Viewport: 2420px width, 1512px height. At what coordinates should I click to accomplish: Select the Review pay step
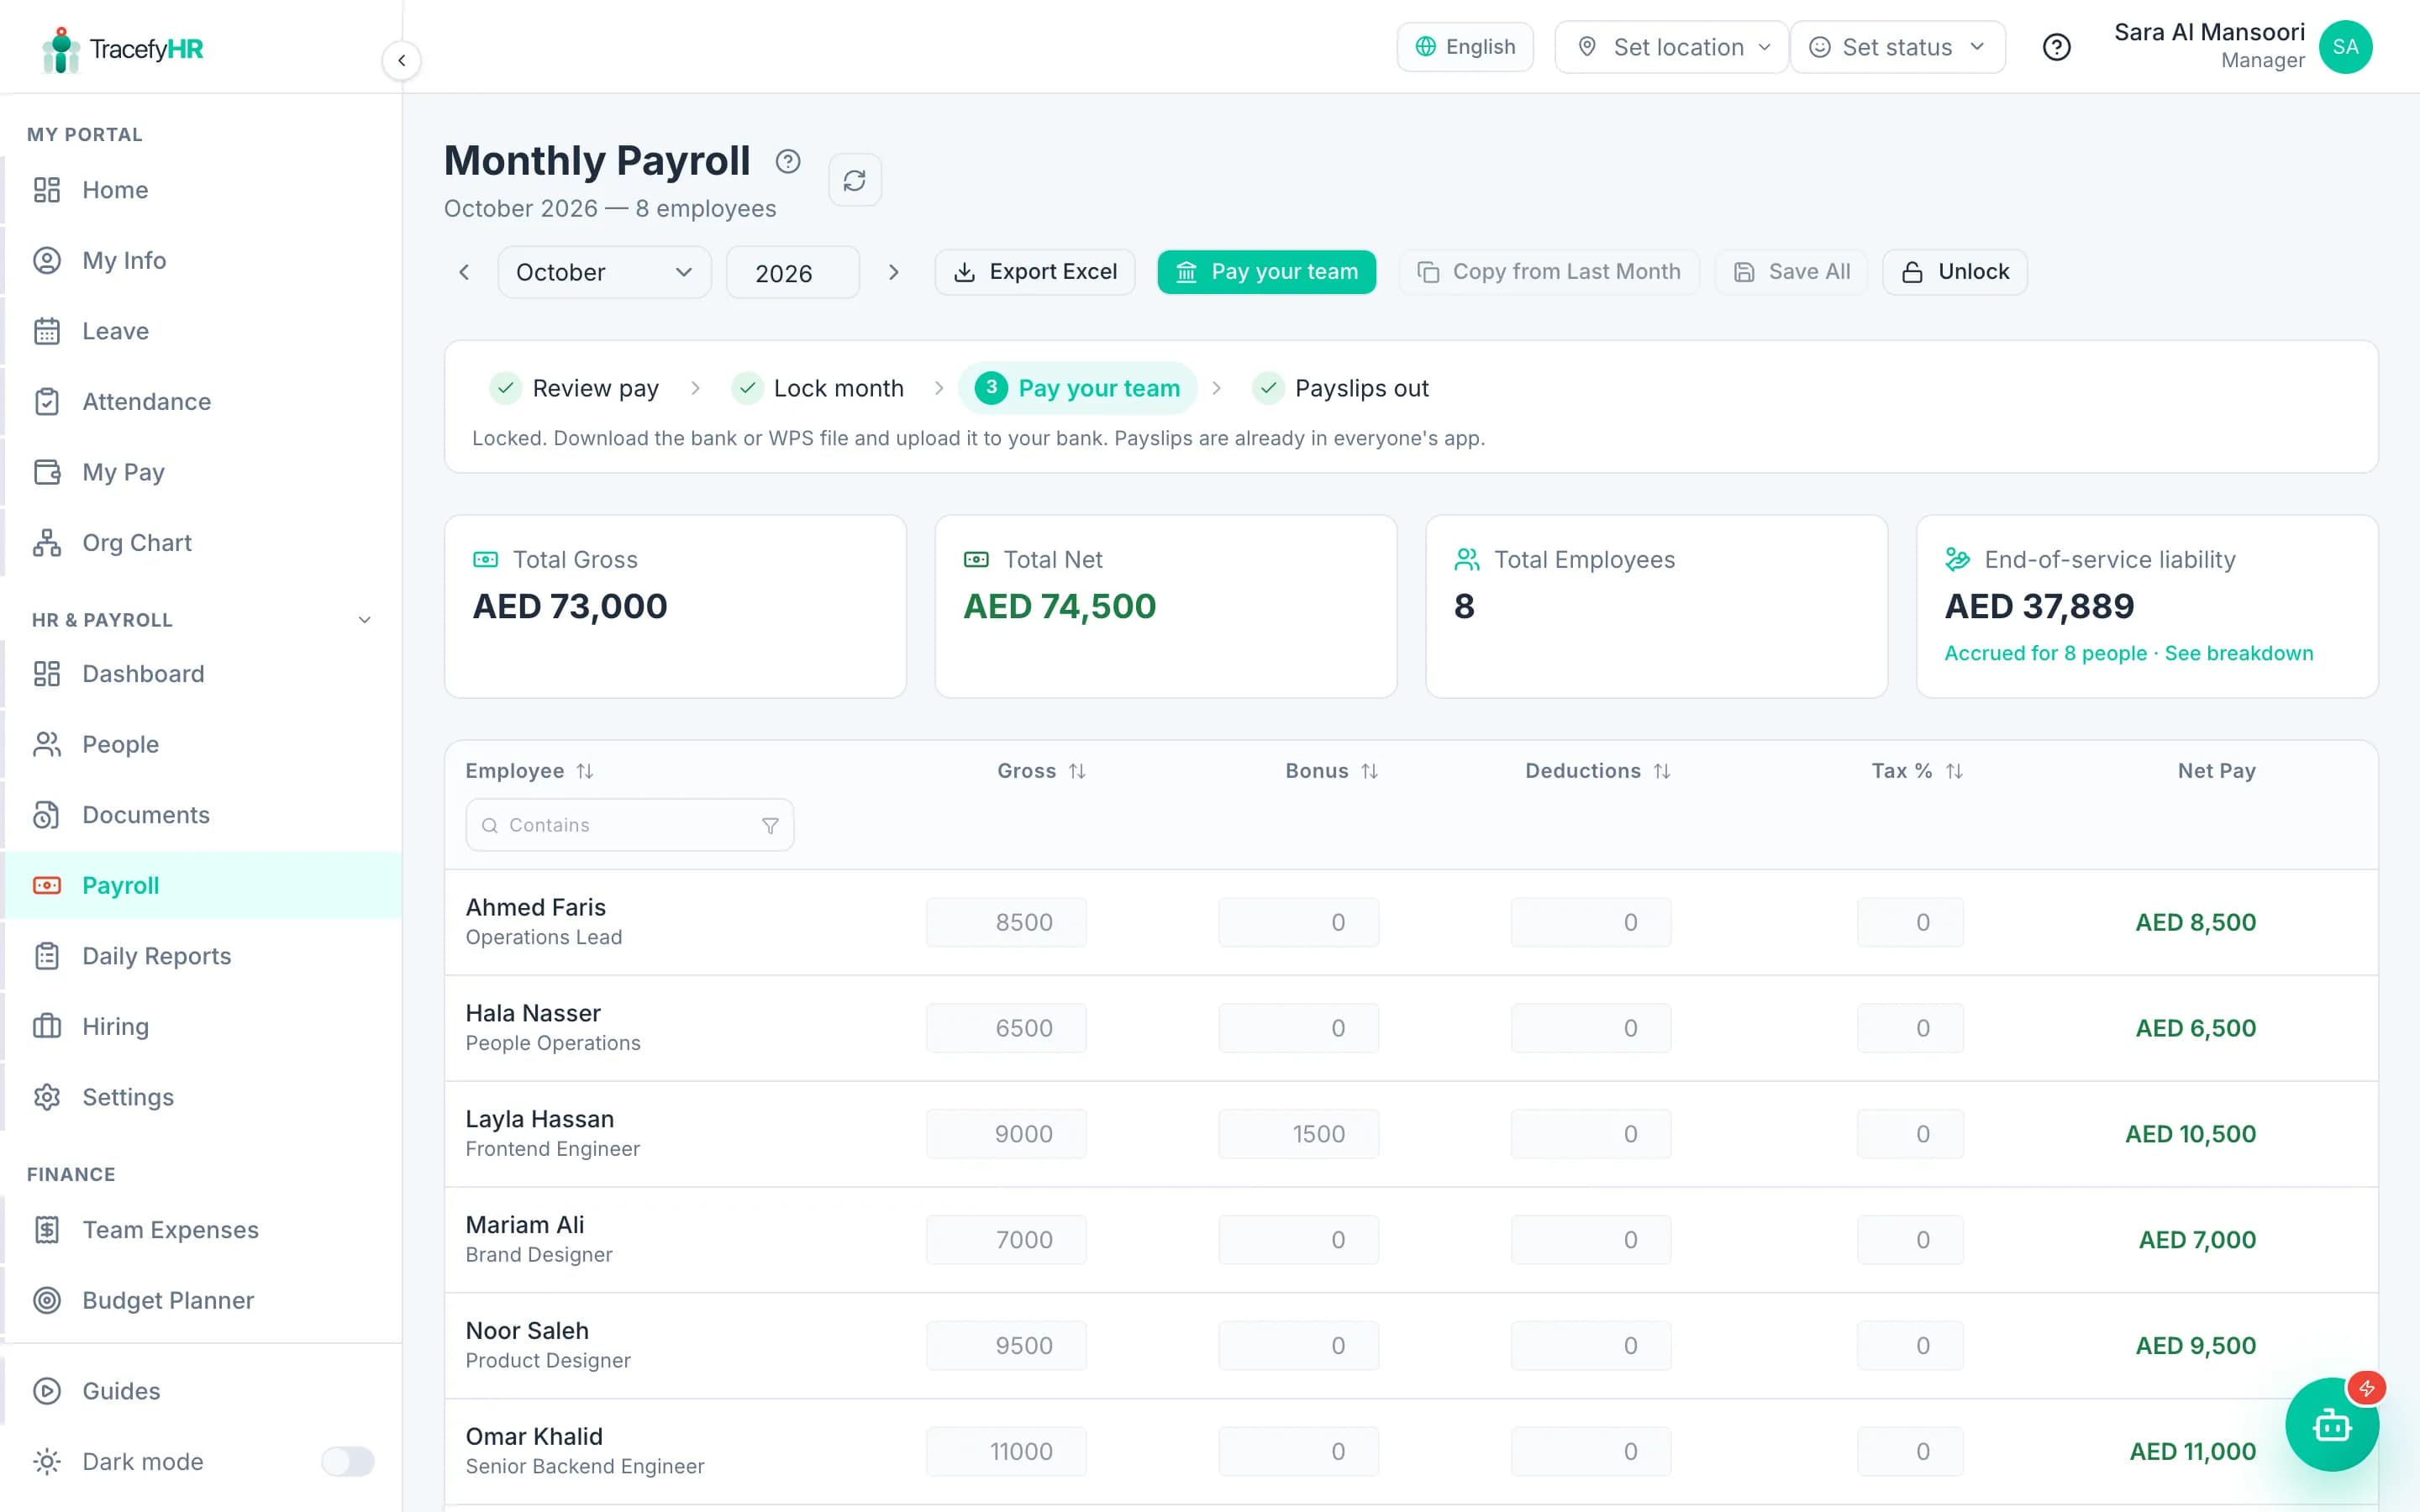[575, 388]
